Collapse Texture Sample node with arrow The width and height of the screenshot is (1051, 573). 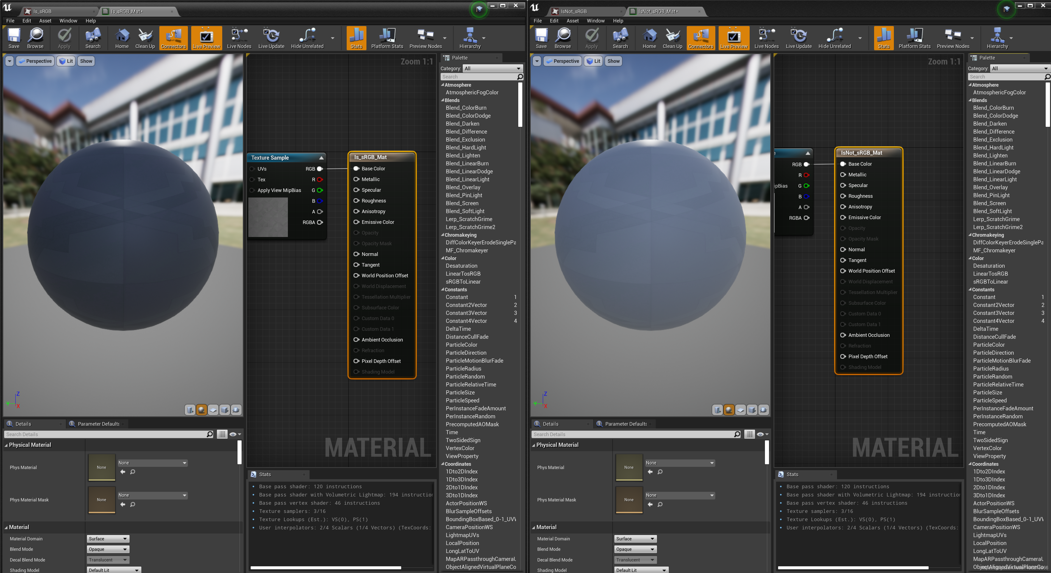click(x=321, y=158)
